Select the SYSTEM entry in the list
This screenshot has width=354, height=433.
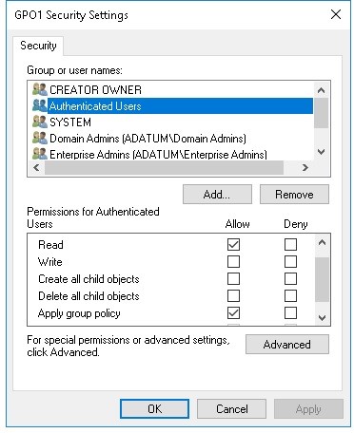coord(70,122)
